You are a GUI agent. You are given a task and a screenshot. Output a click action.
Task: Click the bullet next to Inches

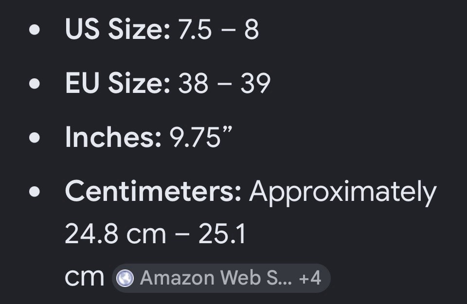[35, 138]
